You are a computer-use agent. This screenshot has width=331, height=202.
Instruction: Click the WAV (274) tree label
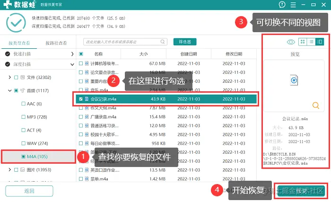point(37,143)
